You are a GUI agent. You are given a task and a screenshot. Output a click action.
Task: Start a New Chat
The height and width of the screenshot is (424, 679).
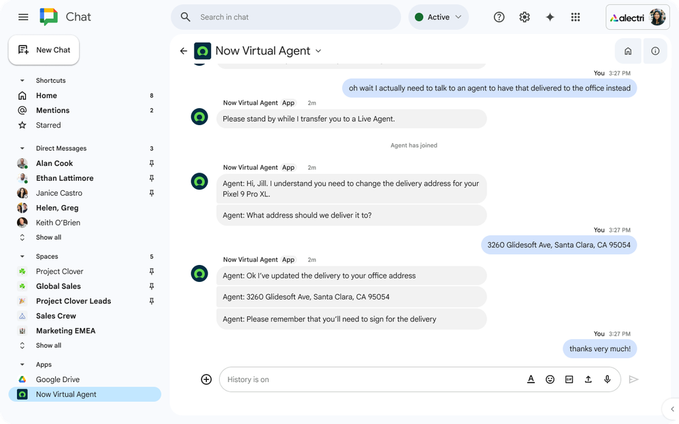44,50
